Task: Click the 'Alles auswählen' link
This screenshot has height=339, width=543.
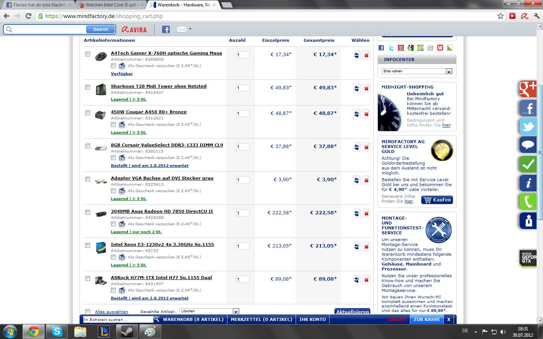Action: pos(112,312)
